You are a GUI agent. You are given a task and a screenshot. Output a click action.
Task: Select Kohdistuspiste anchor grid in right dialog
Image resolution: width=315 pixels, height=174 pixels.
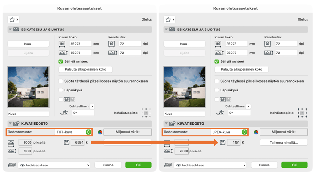(302, 113)
